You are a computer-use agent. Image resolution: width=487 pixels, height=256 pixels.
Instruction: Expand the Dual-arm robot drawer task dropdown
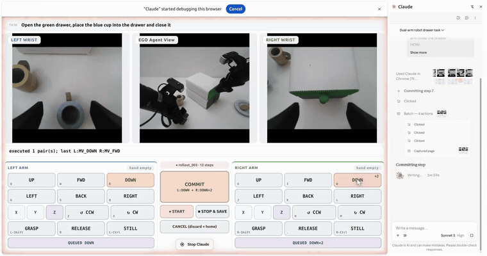(x=422, y=30)
